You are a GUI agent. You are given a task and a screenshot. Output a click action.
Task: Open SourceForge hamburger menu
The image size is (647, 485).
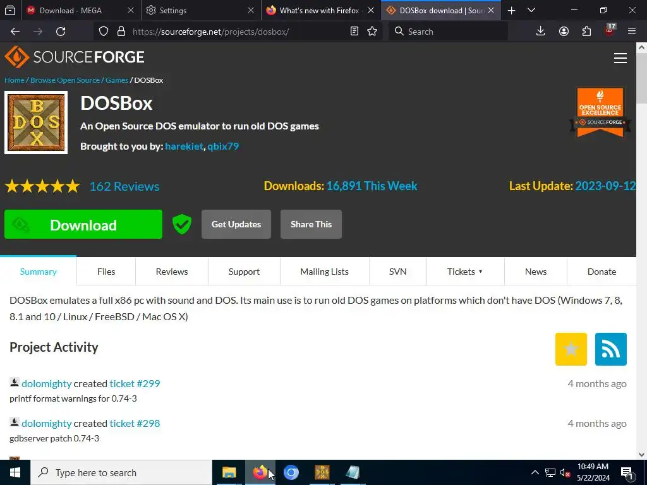tap(620, 58)
